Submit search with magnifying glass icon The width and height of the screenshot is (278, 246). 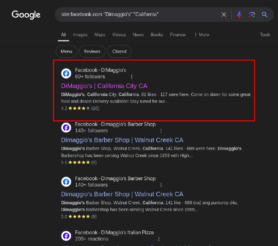coord(265,15)
